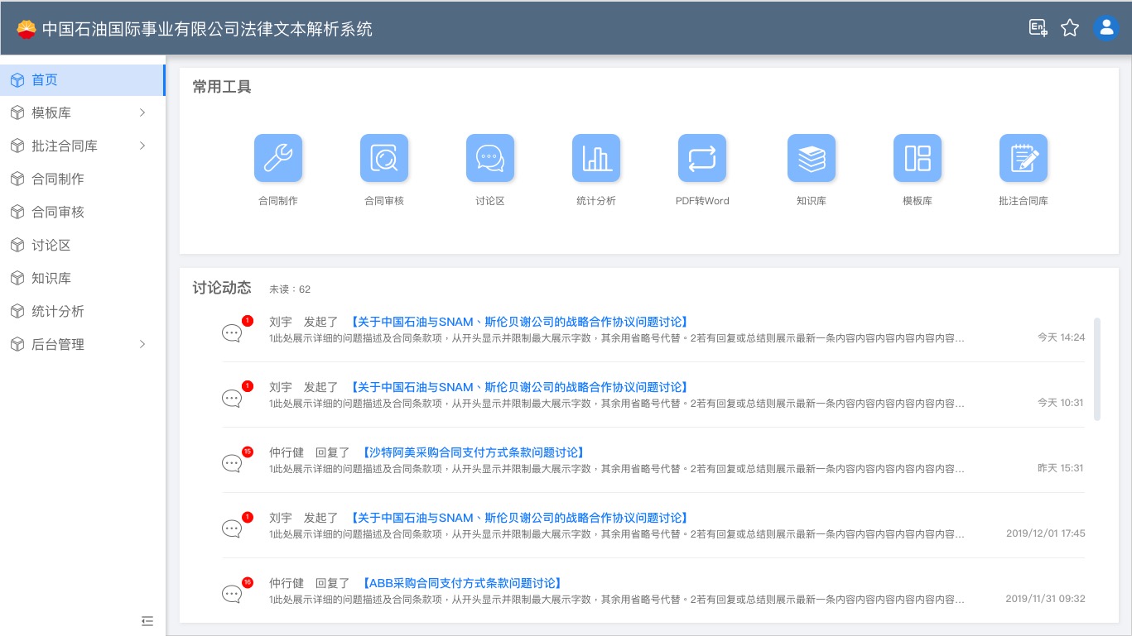The height and width of the screenshot is (636, 1132).
Task: Open the SNAM discussion link posted today 10:31
Action: click(519, 387)
